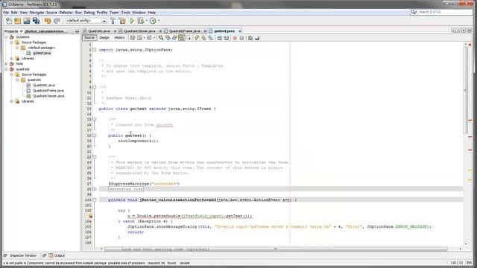Open the File menu
This screenshot has width=477, height=268.
click(x=6, y=13)
